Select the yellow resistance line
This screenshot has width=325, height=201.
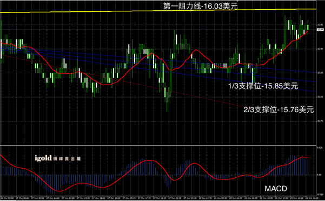(x=158, y=11)
